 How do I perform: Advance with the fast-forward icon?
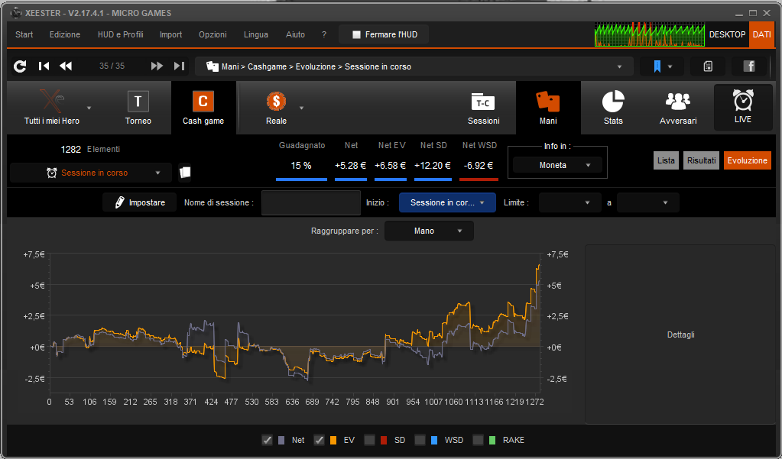[157, 66]
